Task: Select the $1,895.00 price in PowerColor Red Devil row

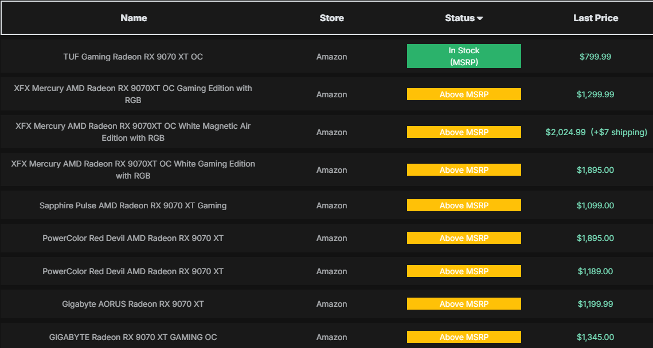Action: point(595,238)
